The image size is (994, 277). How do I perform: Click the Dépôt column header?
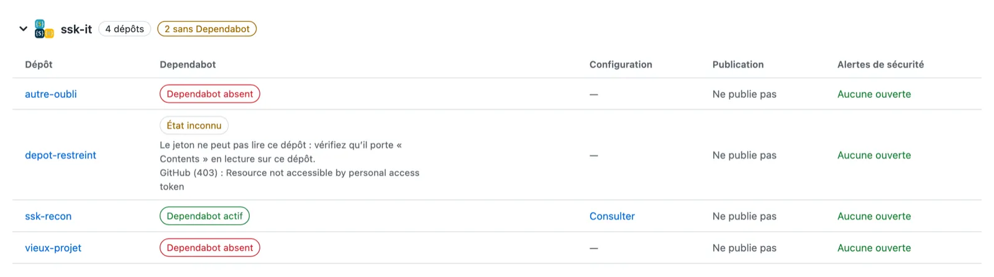tap(39, 64)
